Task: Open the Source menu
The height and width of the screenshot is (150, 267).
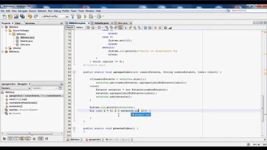Action: coord(33,11)
